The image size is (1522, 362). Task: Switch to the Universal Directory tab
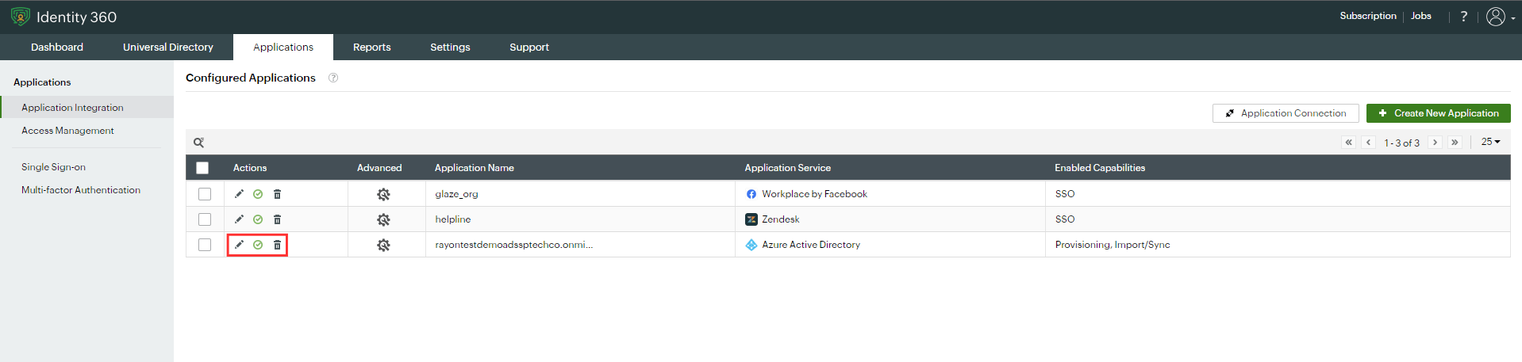pos(168,47)
